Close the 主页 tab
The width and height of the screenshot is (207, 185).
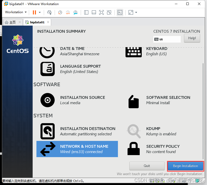pyautogui.click(x=20, y=22)
